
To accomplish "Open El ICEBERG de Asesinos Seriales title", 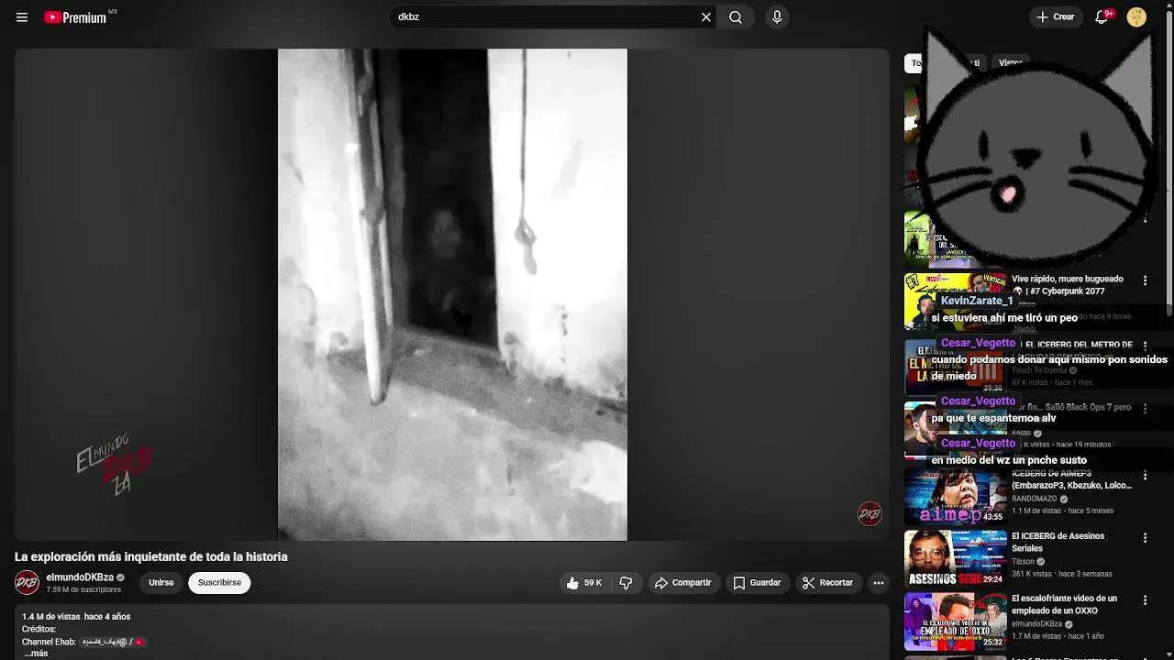I will [1058, 542].
